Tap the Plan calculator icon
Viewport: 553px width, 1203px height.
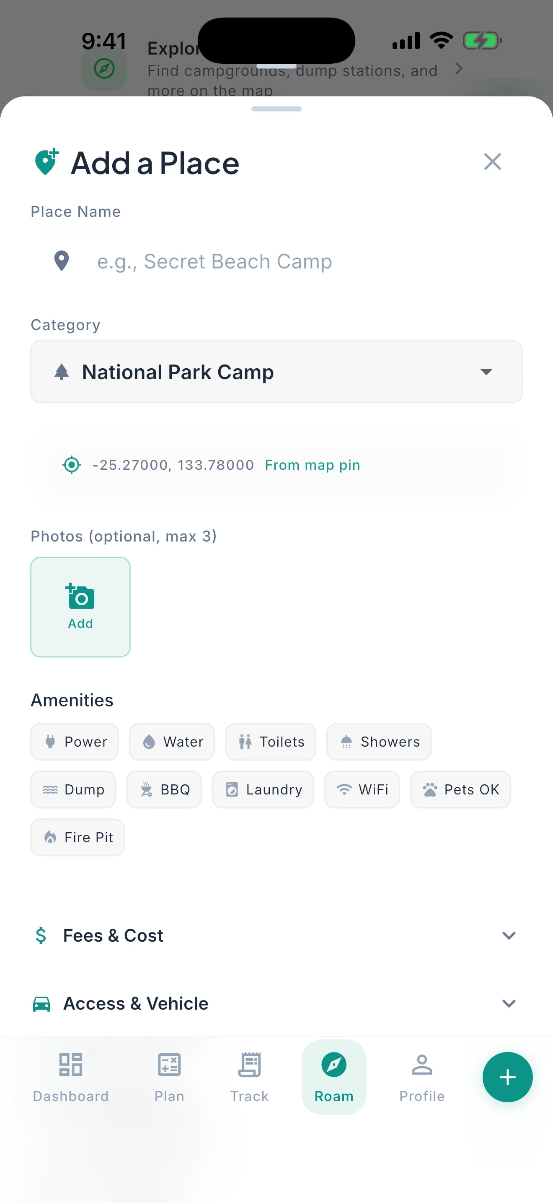(x=169, y=1065)
